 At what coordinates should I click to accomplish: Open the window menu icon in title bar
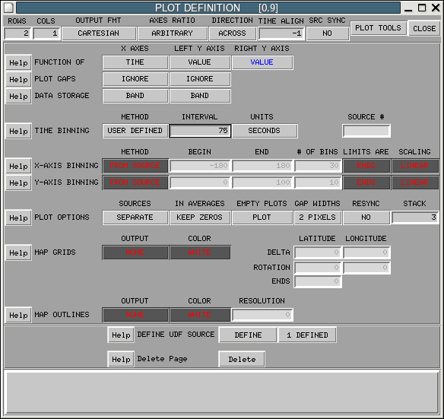coord(8,8)
